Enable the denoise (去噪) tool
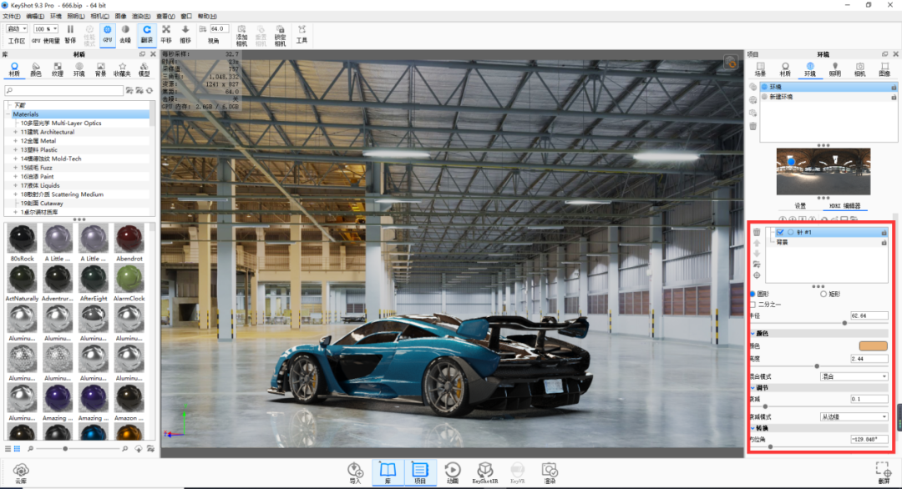 (125, 34)
